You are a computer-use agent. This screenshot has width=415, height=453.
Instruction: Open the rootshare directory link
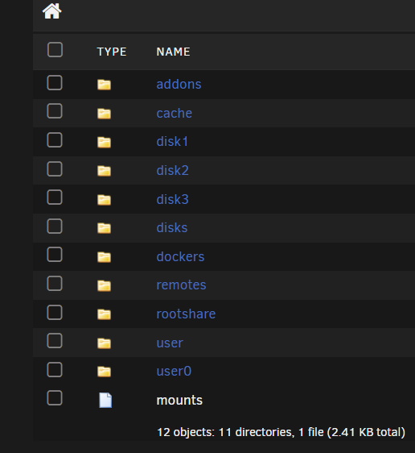pyautogui.click(x=186, y=314)
